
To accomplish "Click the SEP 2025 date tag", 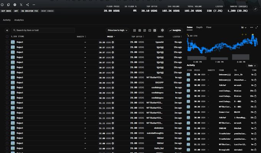I will click(x=6, y=11).
